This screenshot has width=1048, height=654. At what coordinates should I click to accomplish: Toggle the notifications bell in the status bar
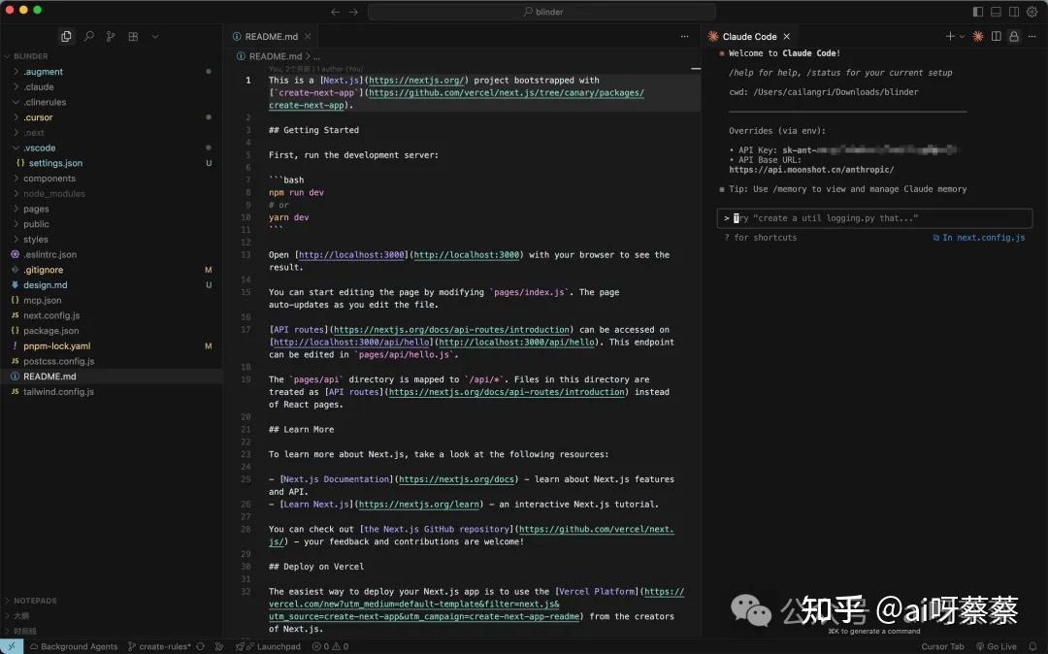1031,646
